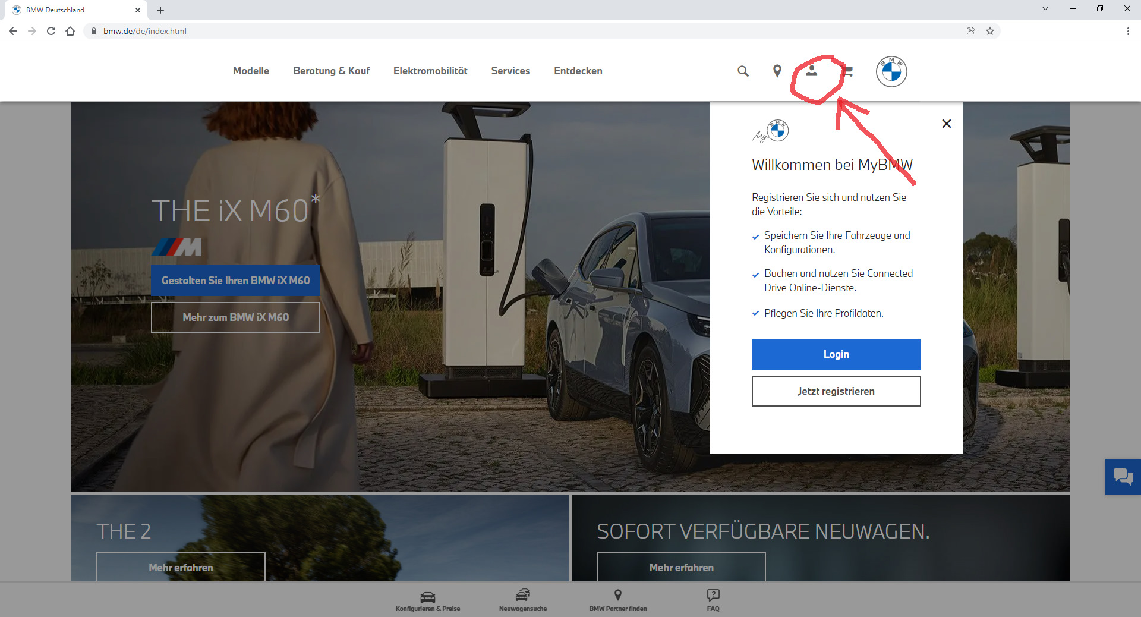
Task: Open the dealer locator pin icon
Action: click(777, 71)
